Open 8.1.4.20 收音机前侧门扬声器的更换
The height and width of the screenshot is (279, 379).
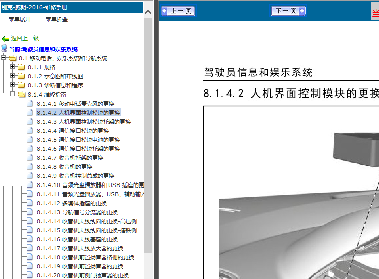83,275
